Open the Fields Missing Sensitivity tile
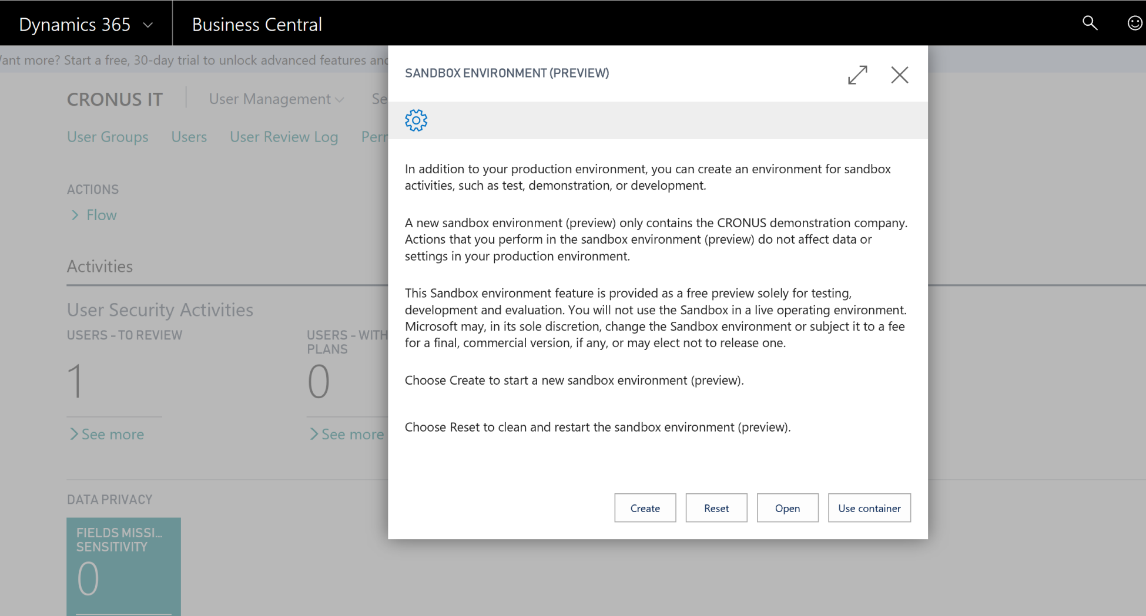This screenshot has width=1146, height=616. 123,566
